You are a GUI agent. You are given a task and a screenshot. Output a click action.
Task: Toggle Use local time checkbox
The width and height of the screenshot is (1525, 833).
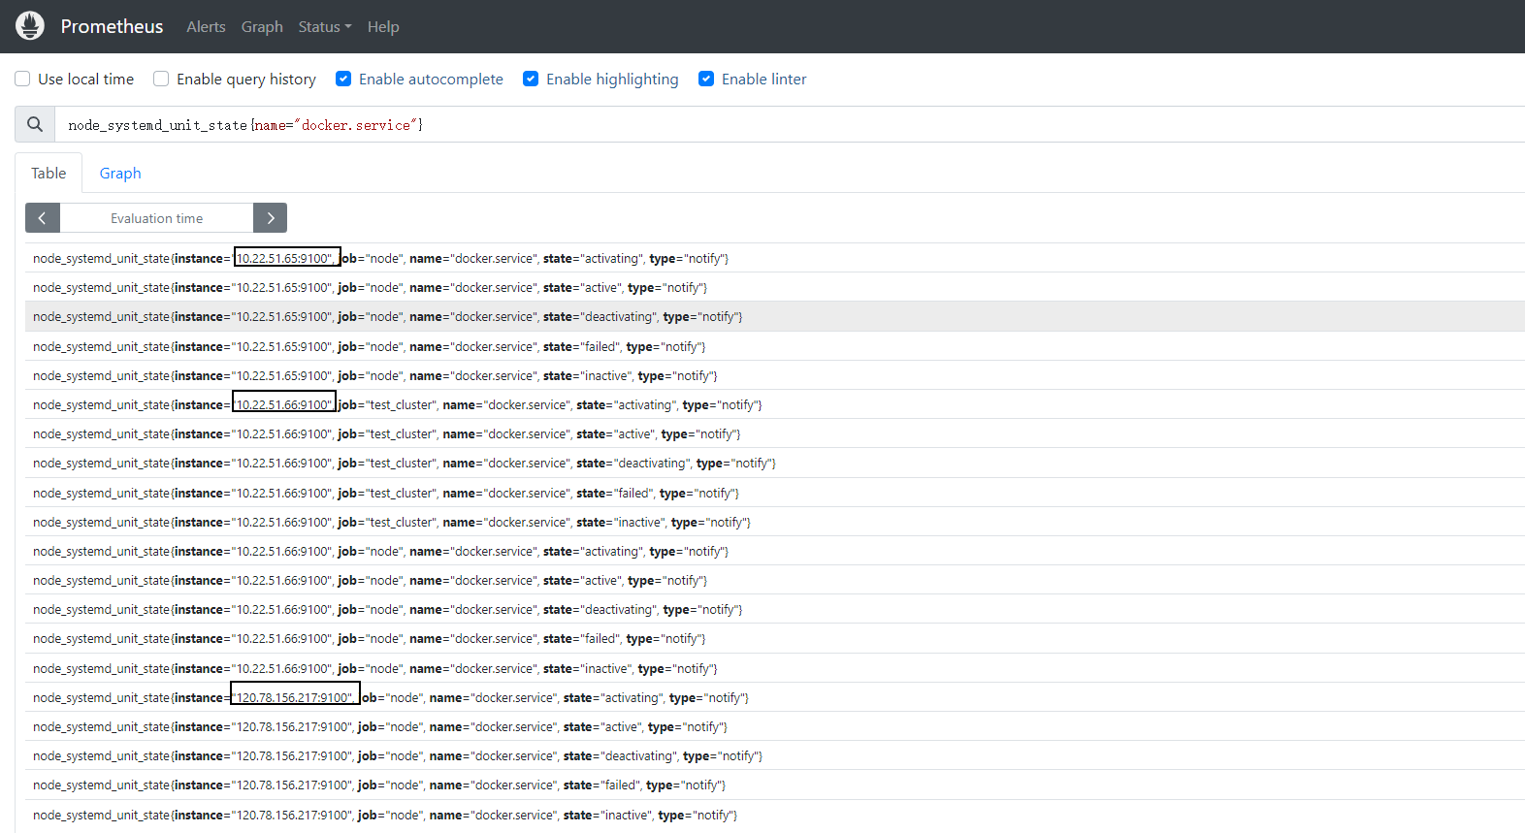click(22, 79)
